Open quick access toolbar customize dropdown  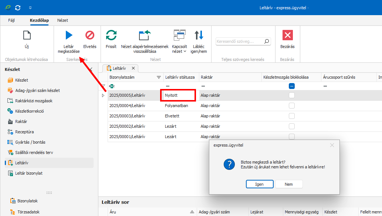pos(30,7)
